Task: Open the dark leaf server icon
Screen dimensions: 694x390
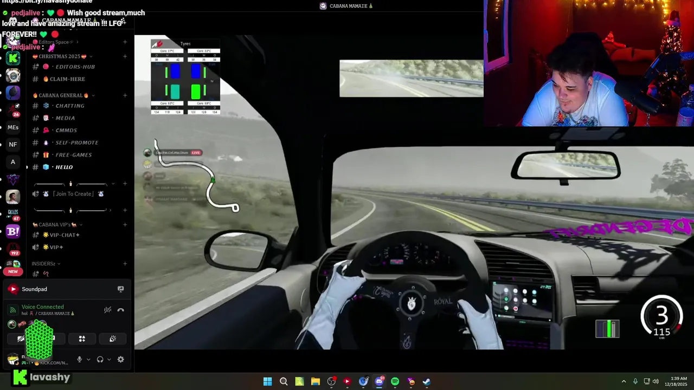Action: click(x=13, y=93)
